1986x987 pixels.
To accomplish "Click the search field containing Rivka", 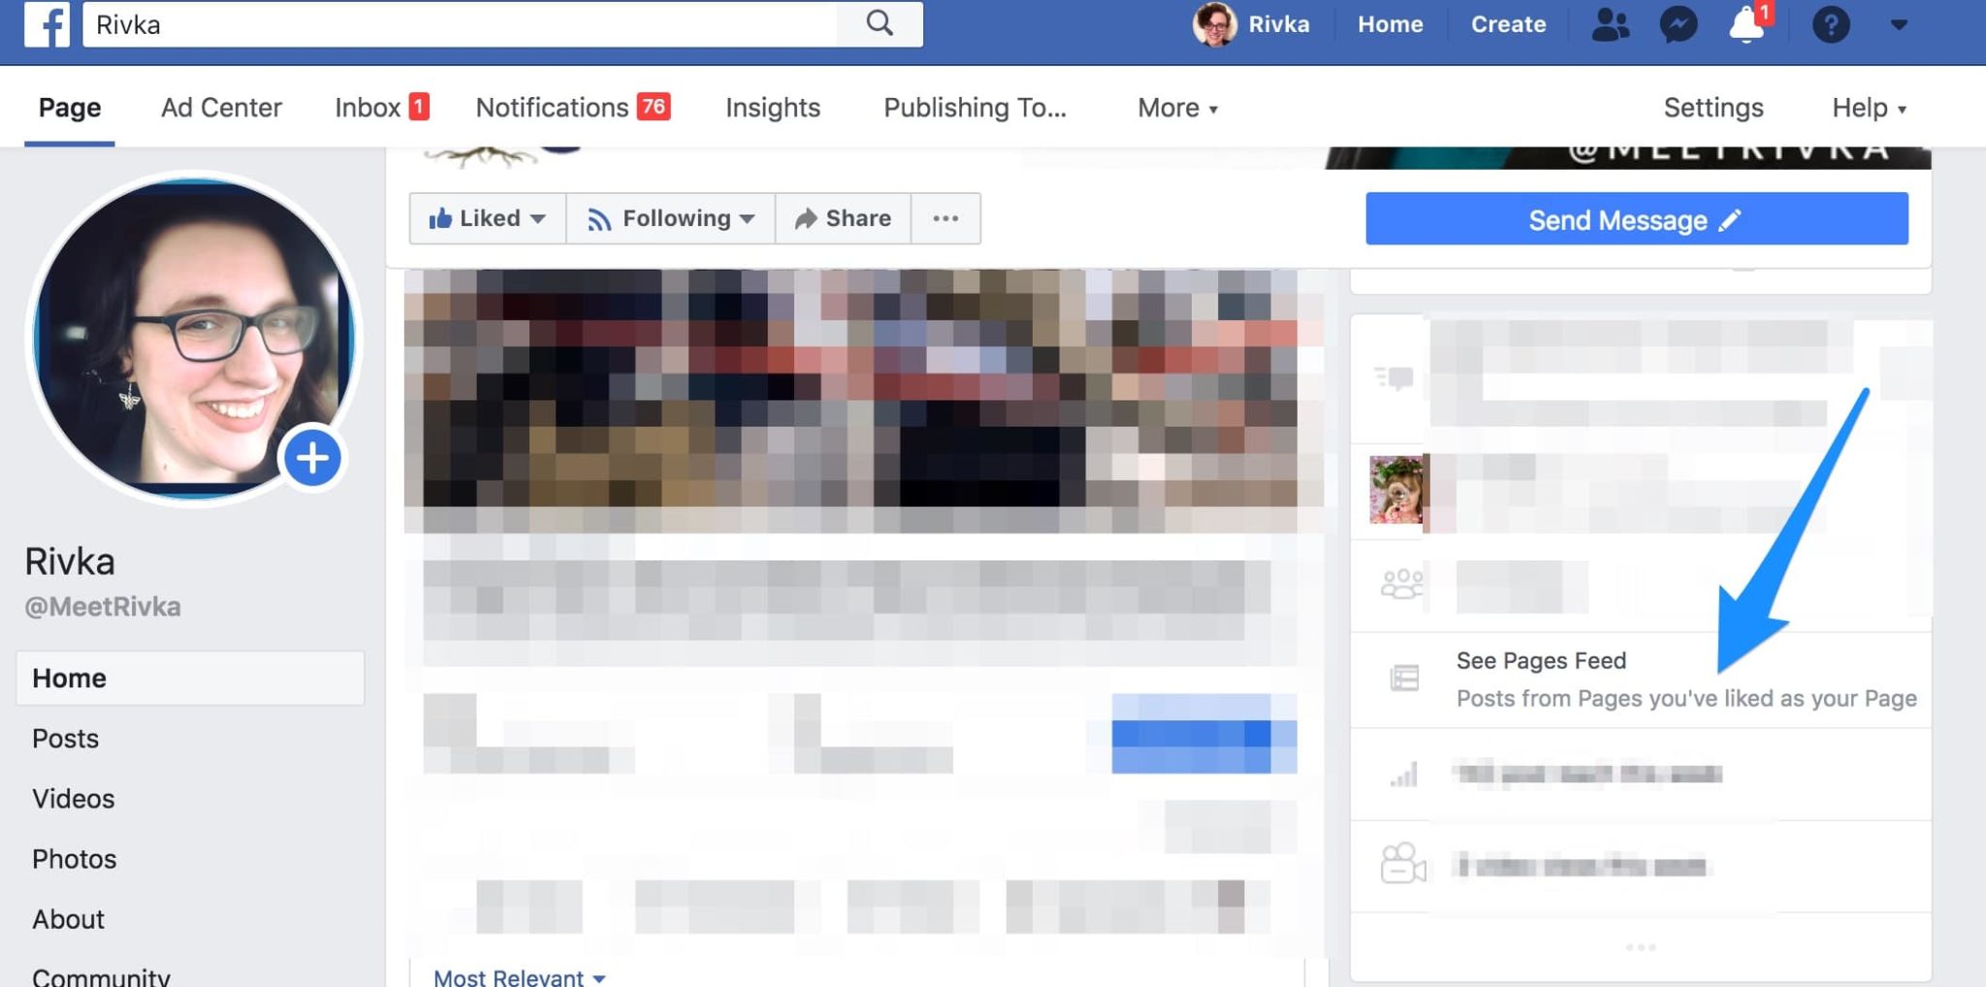I will click(460, 24).
